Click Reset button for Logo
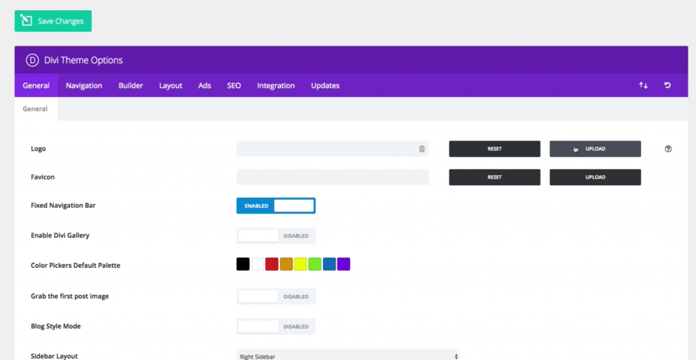 (x=495, y=149)
